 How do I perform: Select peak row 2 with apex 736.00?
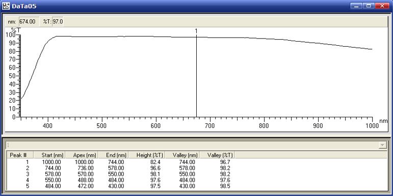[x=121, y=168]
